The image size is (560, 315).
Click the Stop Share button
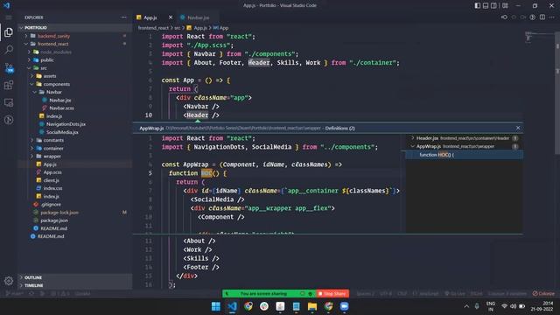coord(332,294)
